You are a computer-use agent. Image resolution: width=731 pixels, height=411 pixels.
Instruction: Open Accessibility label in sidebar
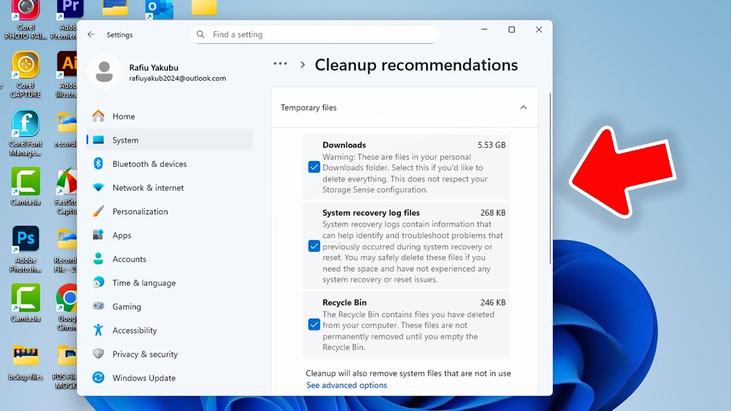point(134,331)
